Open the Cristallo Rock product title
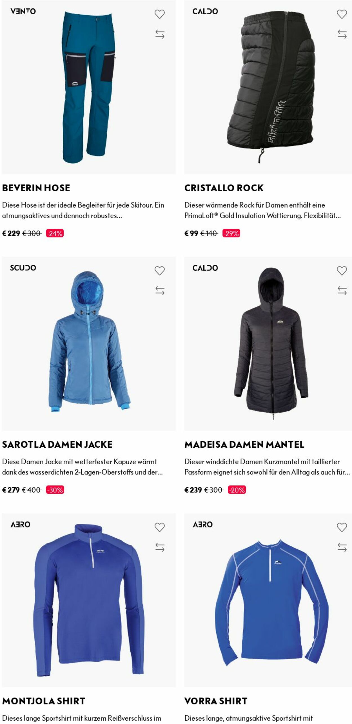The width and height of the screenshot is (352, 724). (x=224, y=188)
